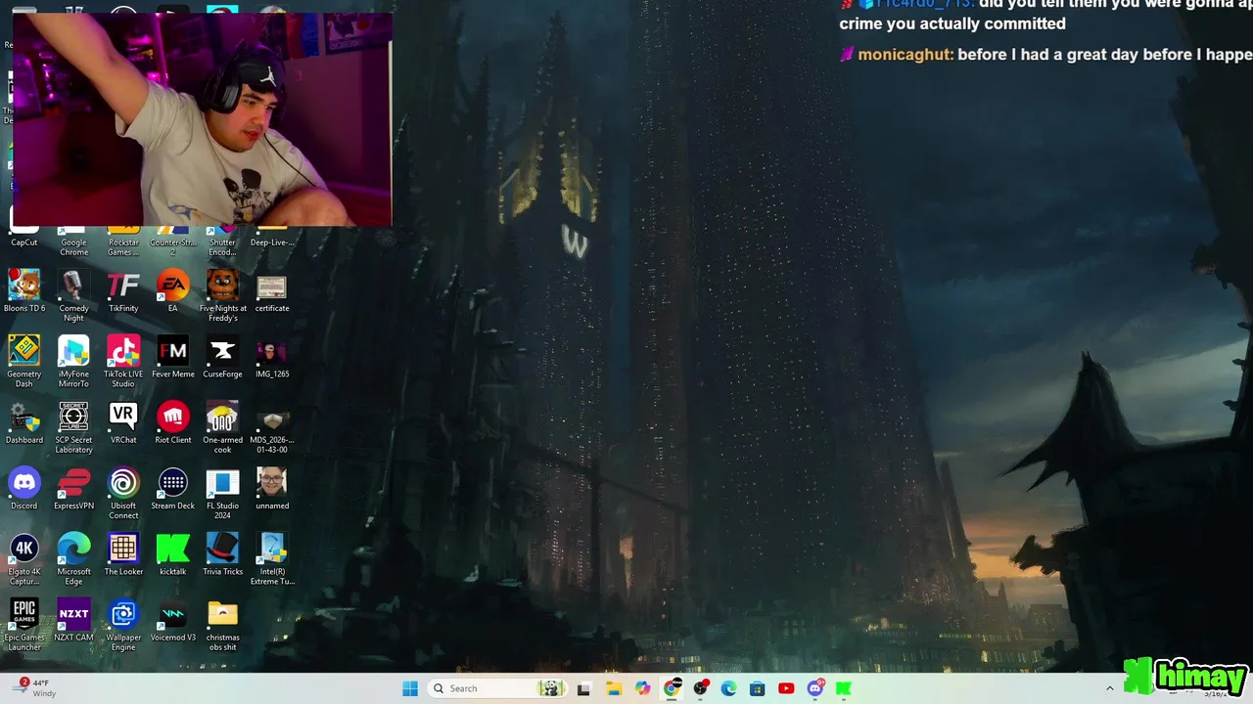Click the taskbar Search box
The width and height of the screenshot is (1253, 704).
pyautogui.click(x=498, y=688)
